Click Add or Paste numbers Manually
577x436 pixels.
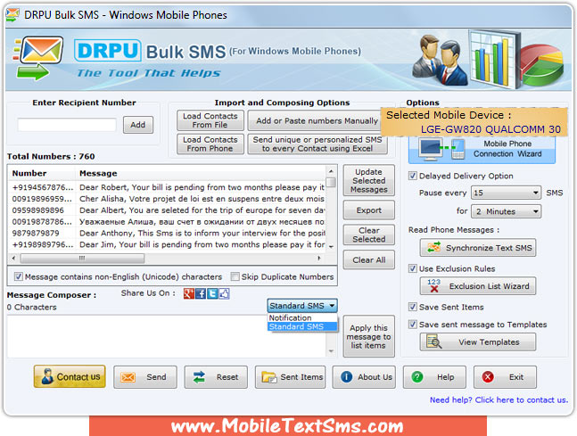[316, 120]
